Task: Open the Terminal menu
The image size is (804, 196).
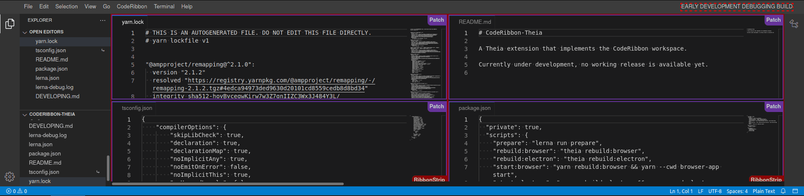Action: (164, 6)
